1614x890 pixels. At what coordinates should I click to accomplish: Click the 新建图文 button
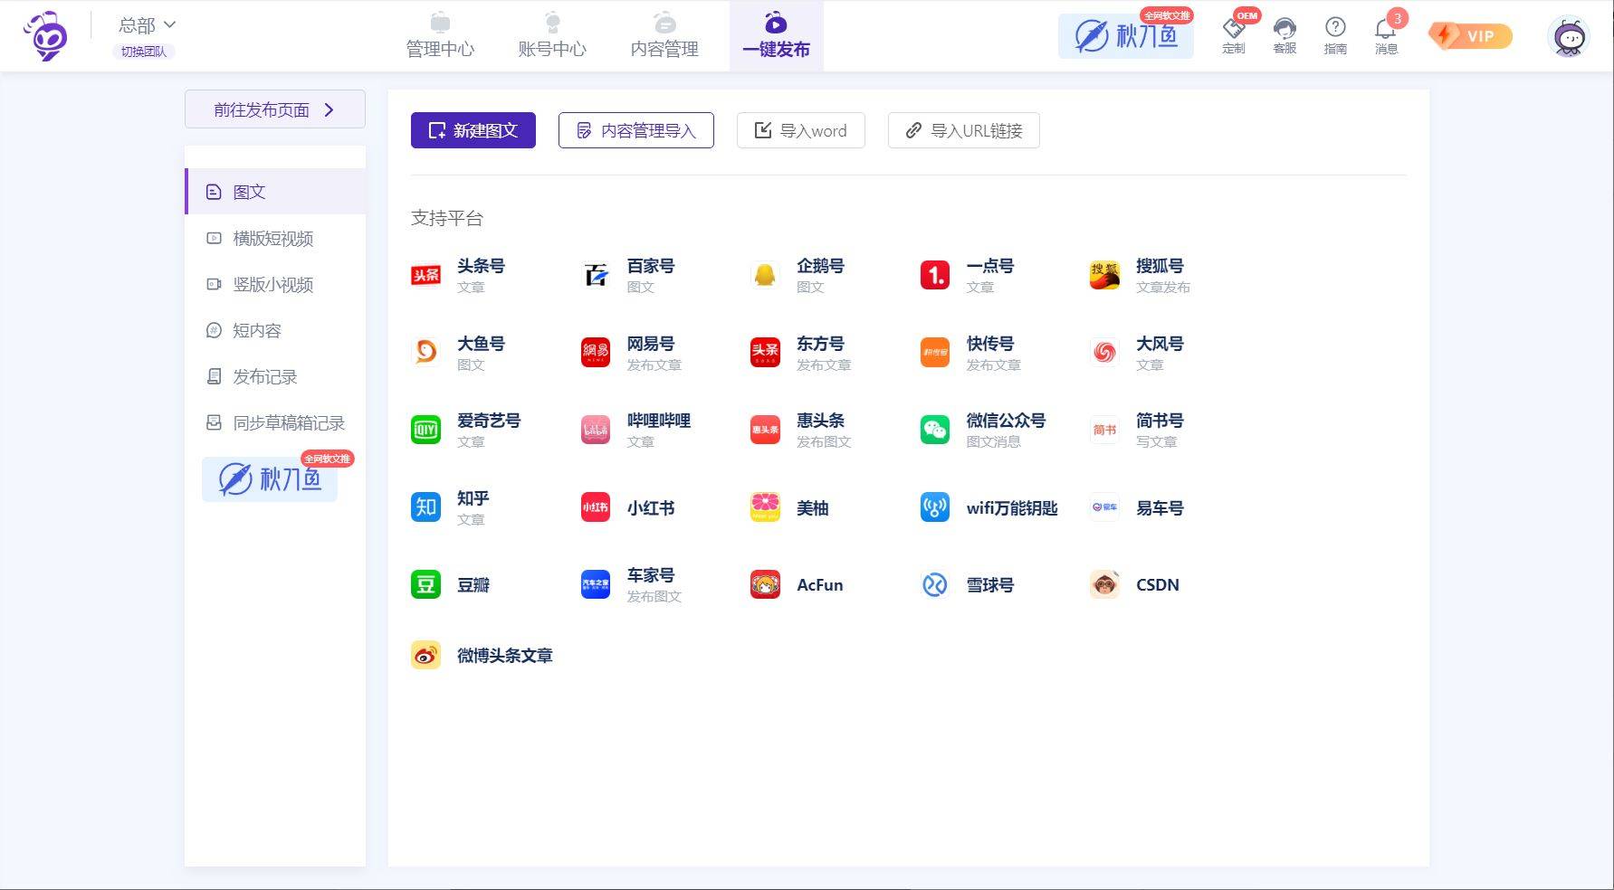[473, 130]
